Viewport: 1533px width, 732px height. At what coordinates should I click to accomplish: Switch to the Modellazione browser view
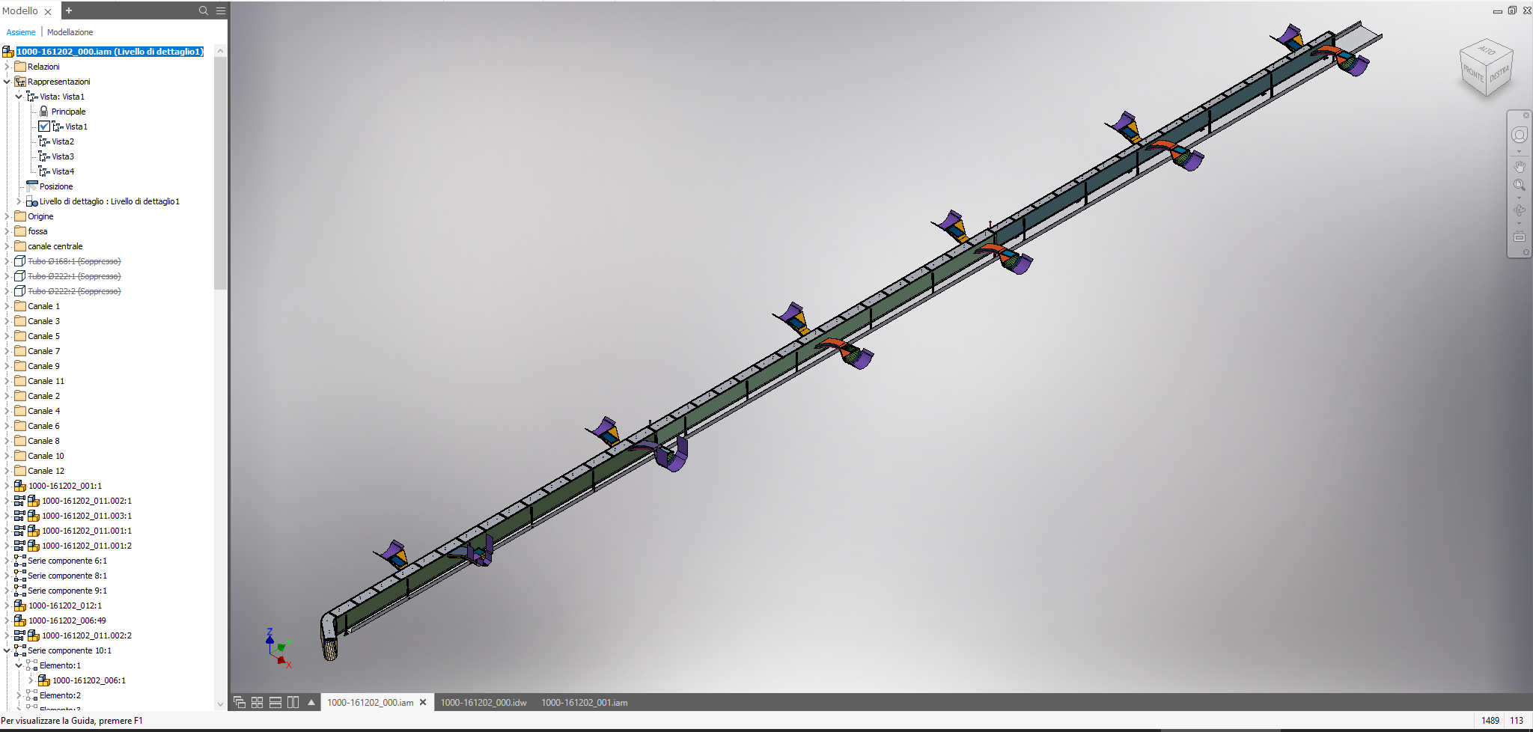pos(70,32)
